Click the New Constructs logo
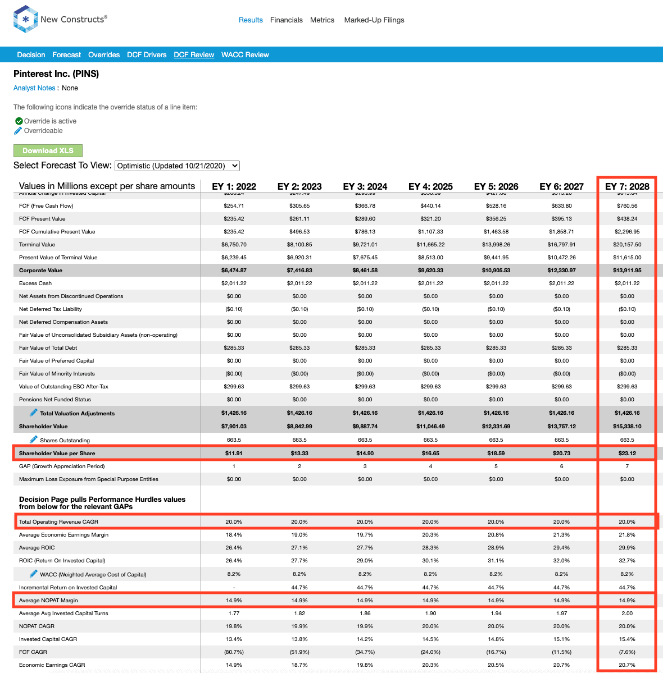Screen dimensions: 663x673 60,19
